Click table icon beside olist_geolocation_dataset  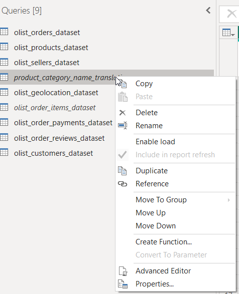pyautogui.click(x=4, y=92)
